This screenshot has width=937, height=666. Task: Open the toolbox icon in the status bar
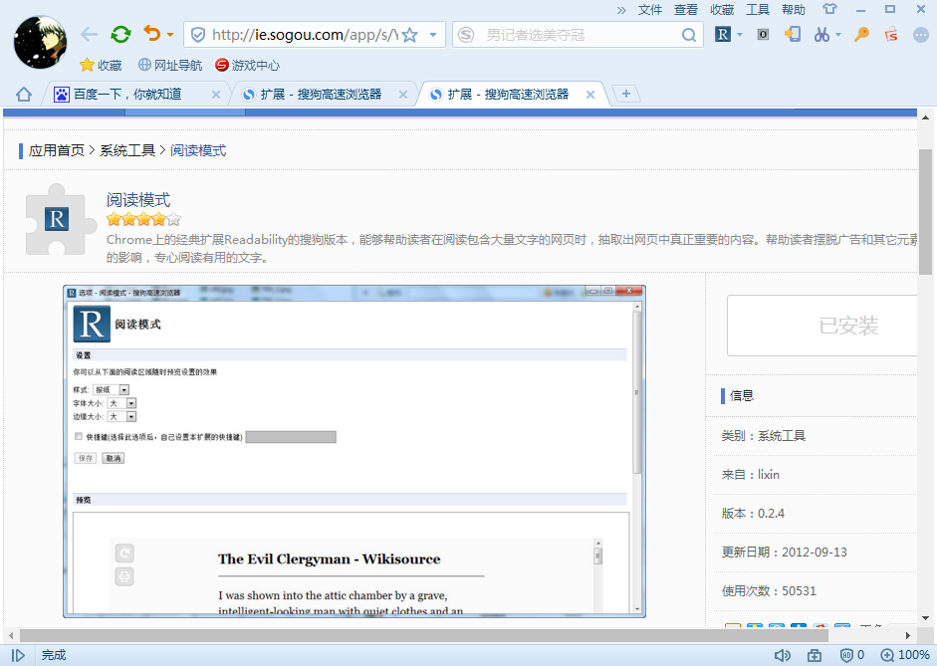coord(813,654)
